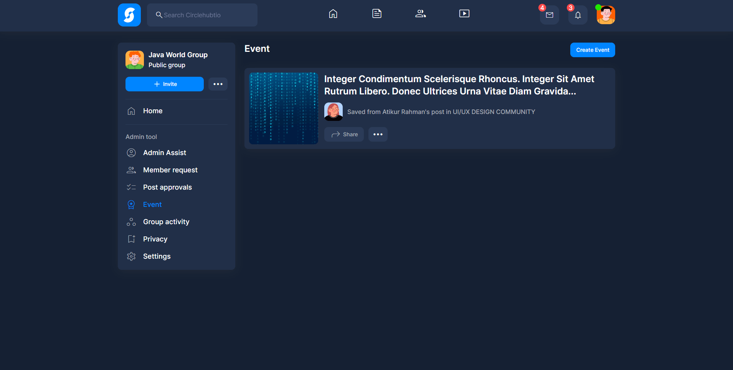Screen dimensions: 733x370
Task: Open group three-dot options menu
Action: pyautogui.click(x=218, y=84)
